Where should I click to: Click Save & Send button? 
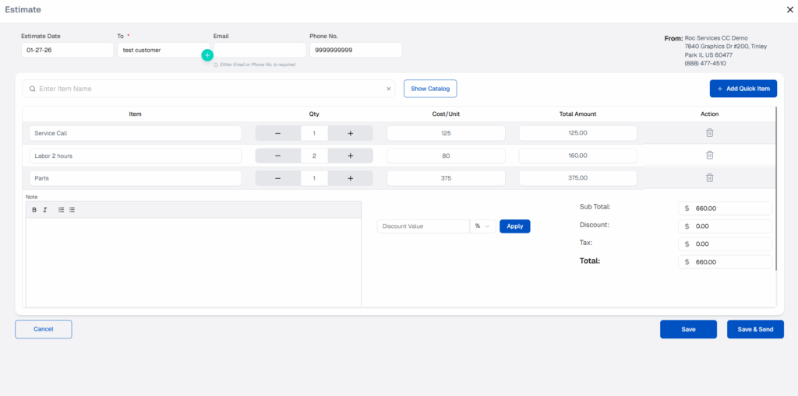[x=755, y=329]
